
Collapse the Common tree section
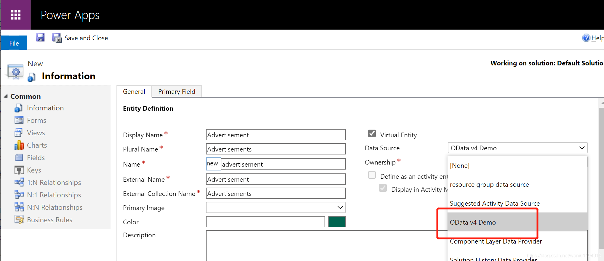[6, 96]
